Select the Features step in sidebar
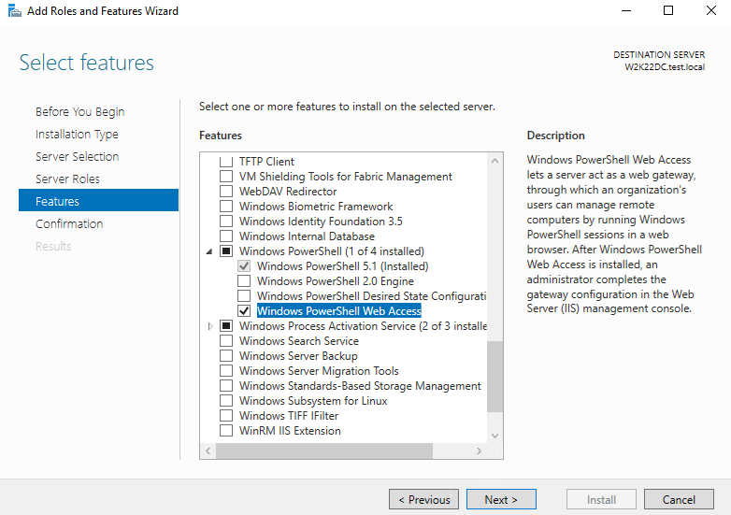 coord(98,200)
